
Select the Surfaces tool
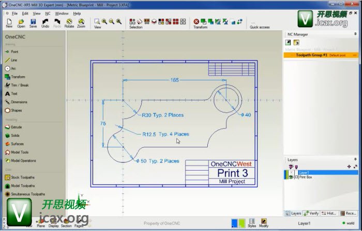(x=14, y=144)
